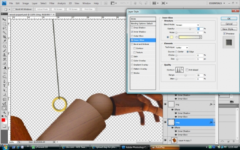Select the Path Selection tool
The height and width of the screenshot is (150, 240).
click(4, 90)
